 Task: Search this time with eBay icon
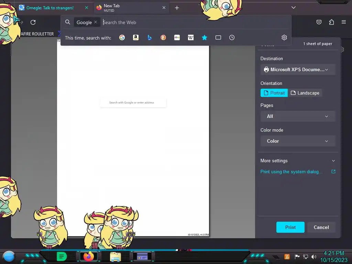tap(177, 37)
